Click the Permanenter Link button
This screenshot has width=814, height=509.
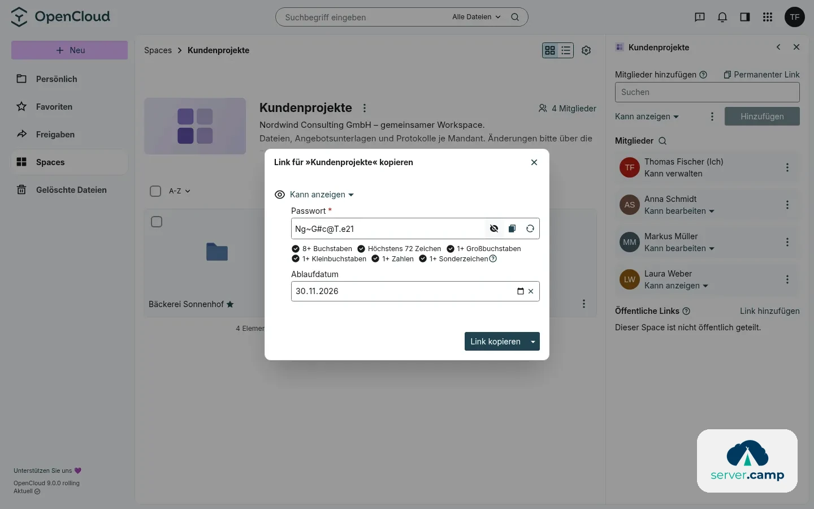(761, 75)
